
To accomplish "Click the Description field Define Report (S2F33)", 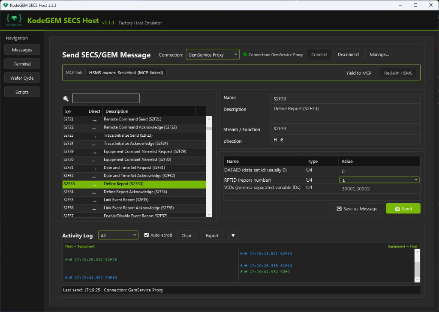I will pos(345,113).
